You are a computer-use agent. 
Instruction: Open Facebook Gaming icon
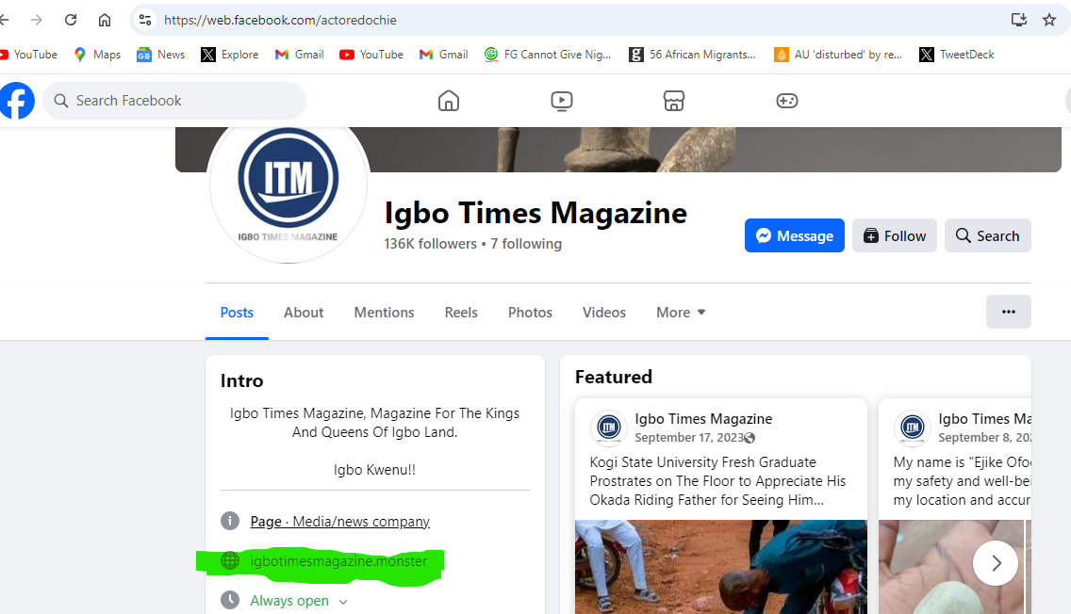click(x=787, y=101)
